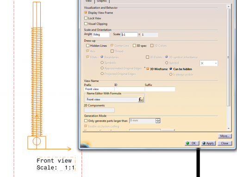Click the stepper arrows for minimum part size
The image size is (237, 177).
(x=158, y=121)
